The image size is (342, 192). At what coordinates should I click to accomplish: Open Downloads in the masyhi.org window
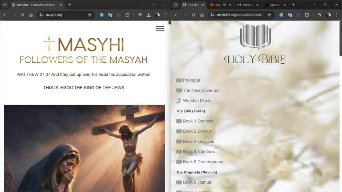coord(149,15)
